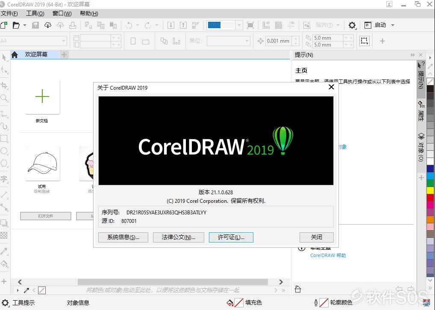The height and width of the screenshot is (310, 435).
Task: Collapse the Hints docker with double arrows
Action: pos(413,55)
